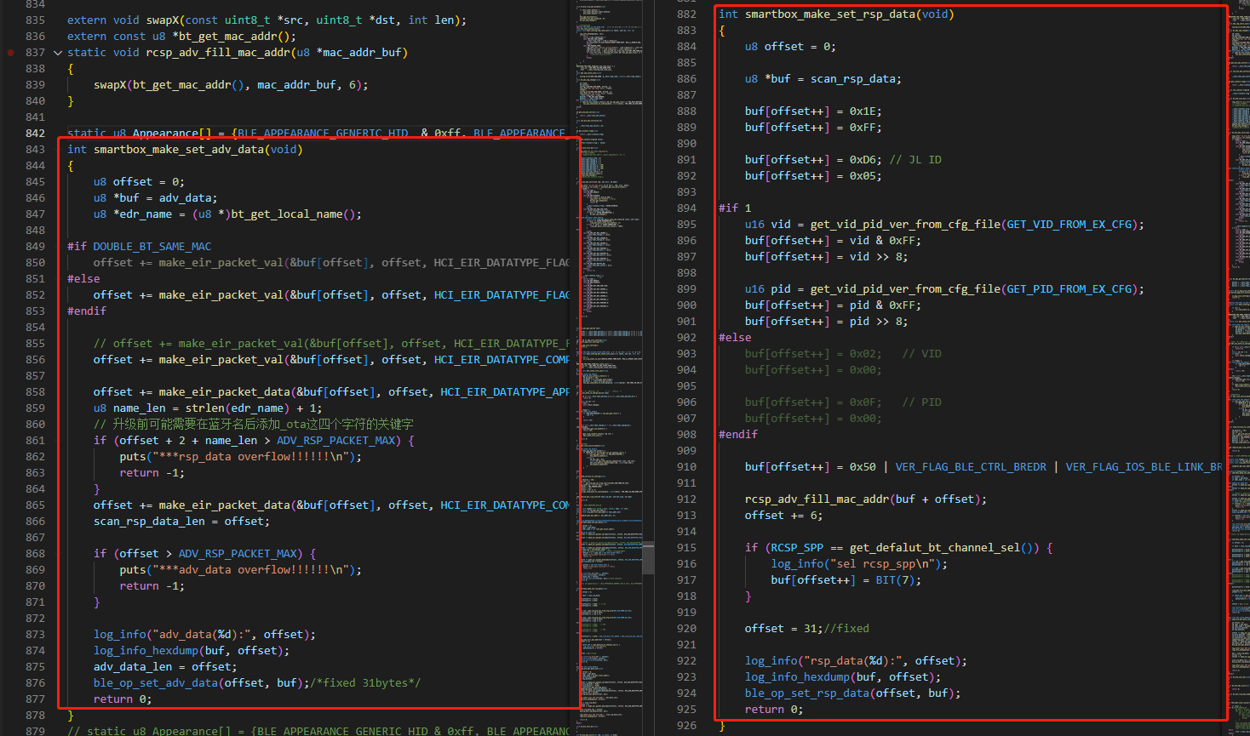Click the 'u16 vid' declaration line
Screen dimensions: 1250x736
[x=944, y=225]
